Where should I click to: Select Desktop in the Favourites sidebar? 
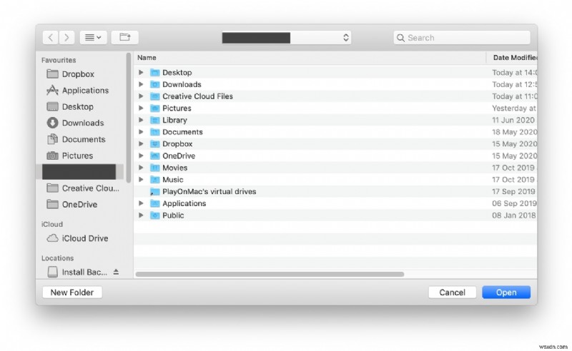tap(78, 107)
